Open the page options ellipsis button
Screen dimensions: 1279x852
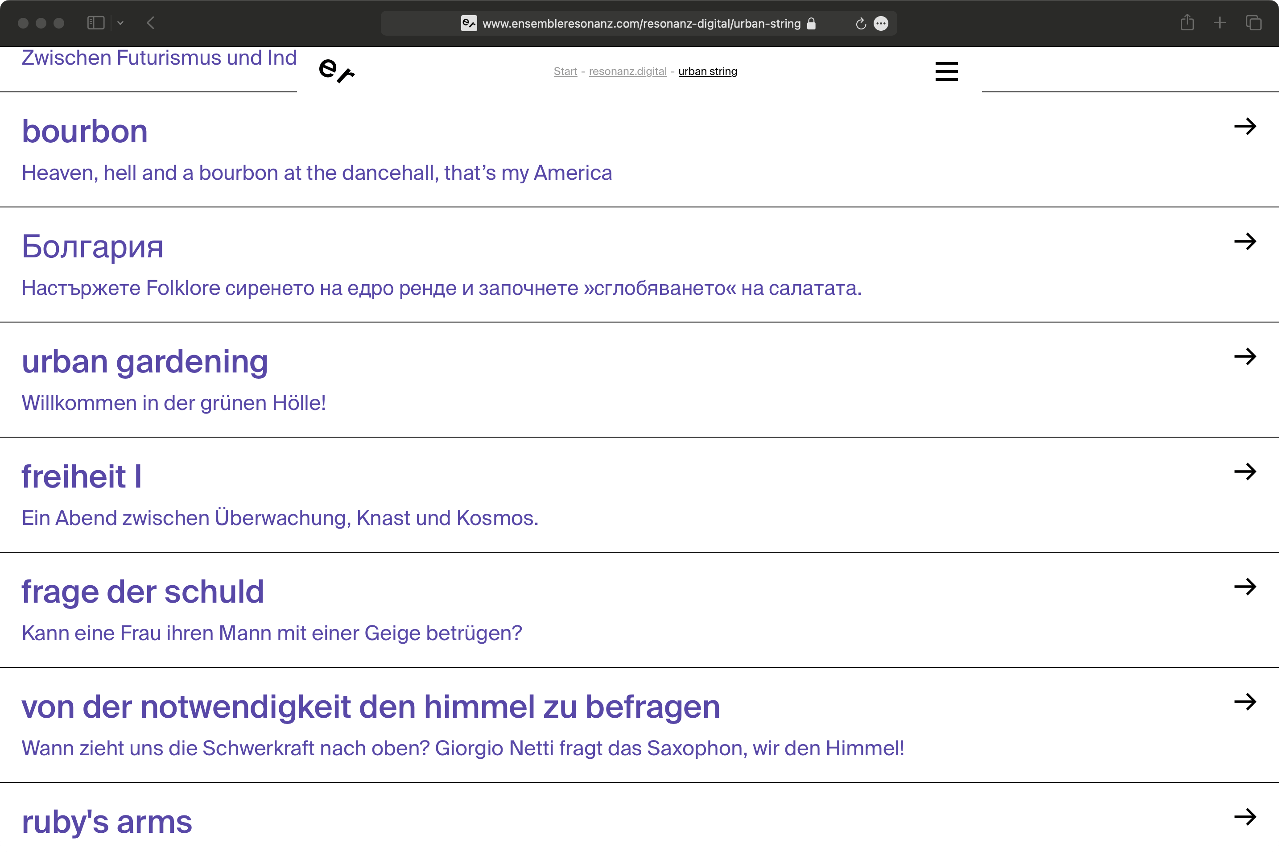pos(881,23)
